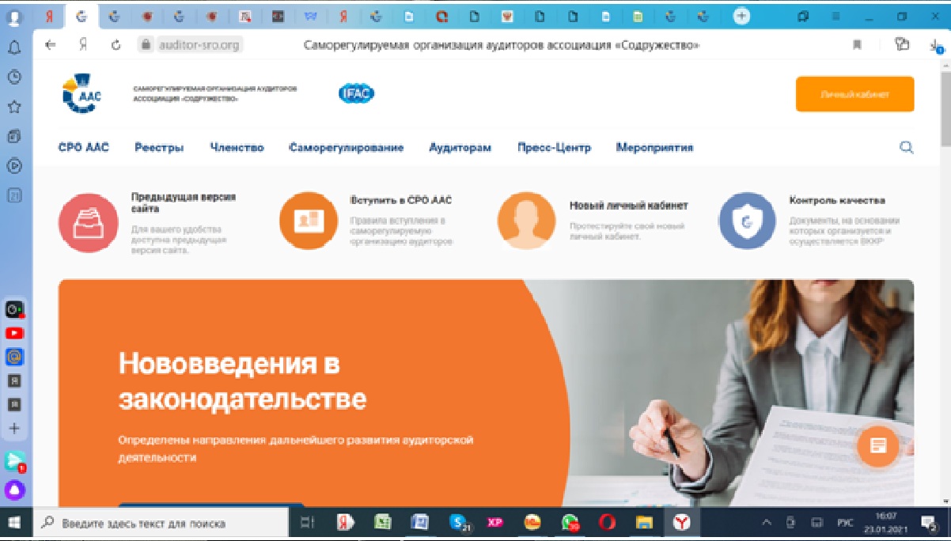Click the auditor-sro.org address field
The height and width of the screenshot is (541, 951).
point(199,45)
